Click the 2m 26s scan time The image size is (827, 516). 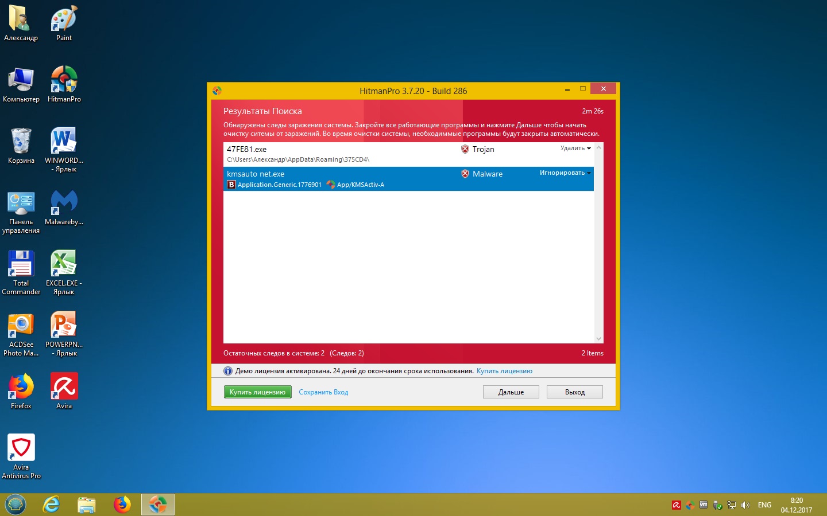point(593,111)
